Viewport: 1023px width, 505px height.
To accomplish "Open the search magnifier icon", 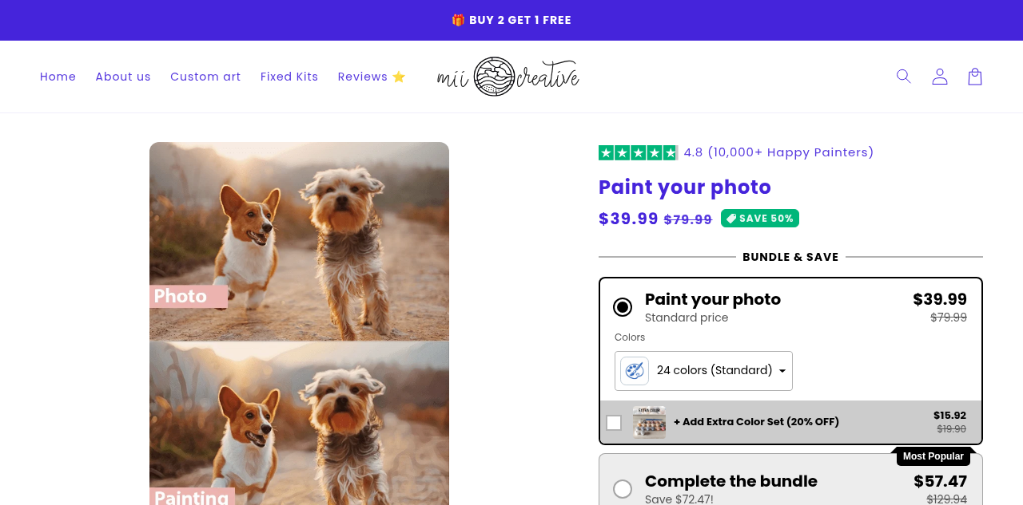I will [904, 77].
